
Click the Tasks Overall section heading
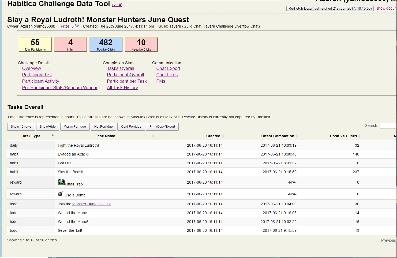[x=25, y=107]
